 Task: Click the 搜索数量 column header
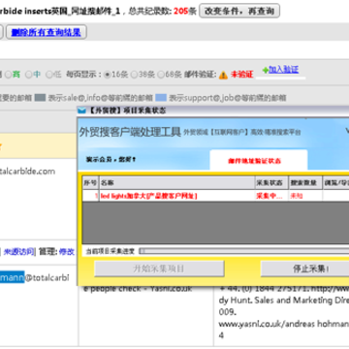[305, 182]
